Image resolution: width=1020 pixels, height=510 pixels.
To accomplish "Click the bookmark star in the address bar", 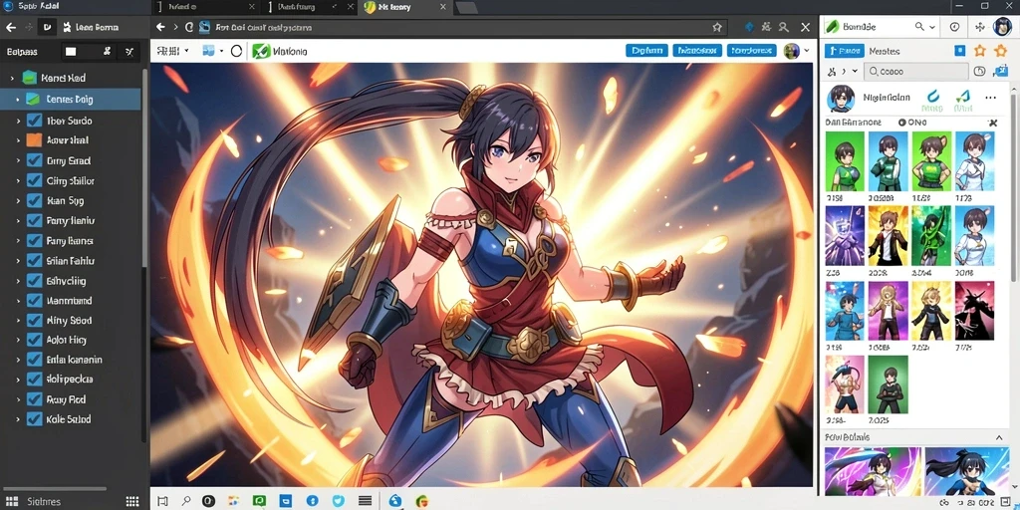I will coord(717,27).
